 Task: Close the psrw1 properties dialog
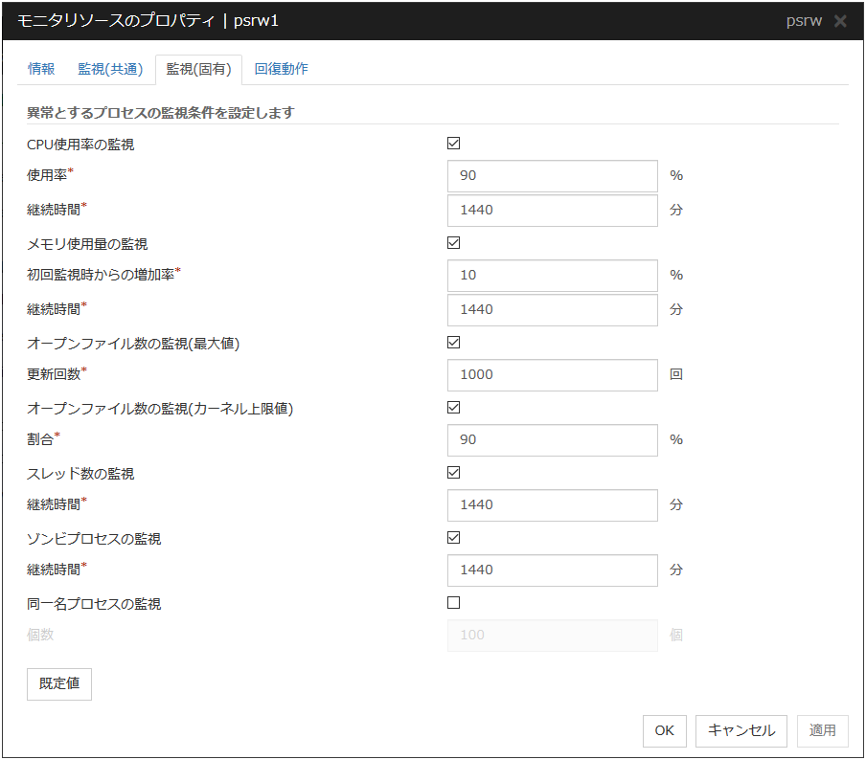(840, 21)
